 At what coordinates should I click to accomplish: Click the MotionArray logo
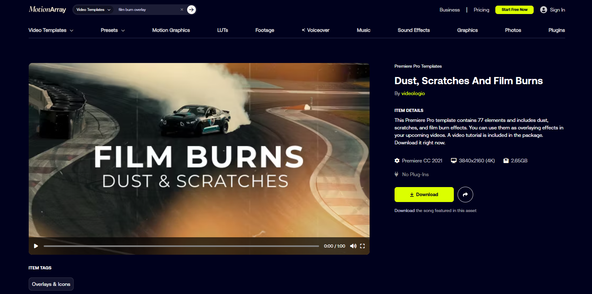click(x=47, y=9)
